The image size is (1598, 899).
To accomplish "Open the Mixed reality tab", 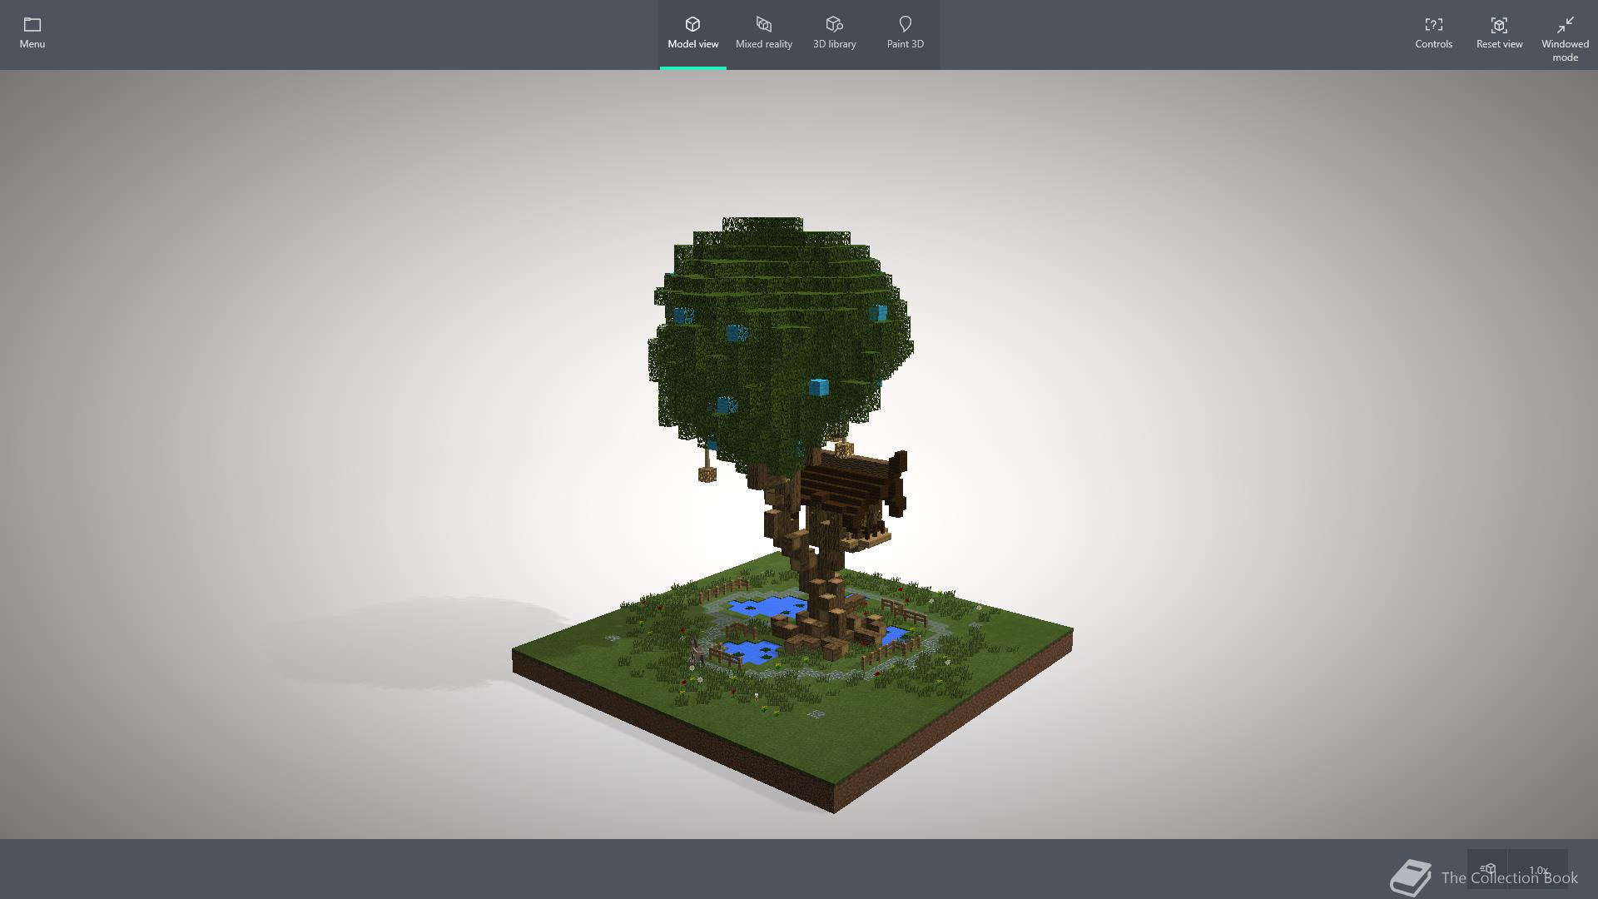I will point(763,33).
